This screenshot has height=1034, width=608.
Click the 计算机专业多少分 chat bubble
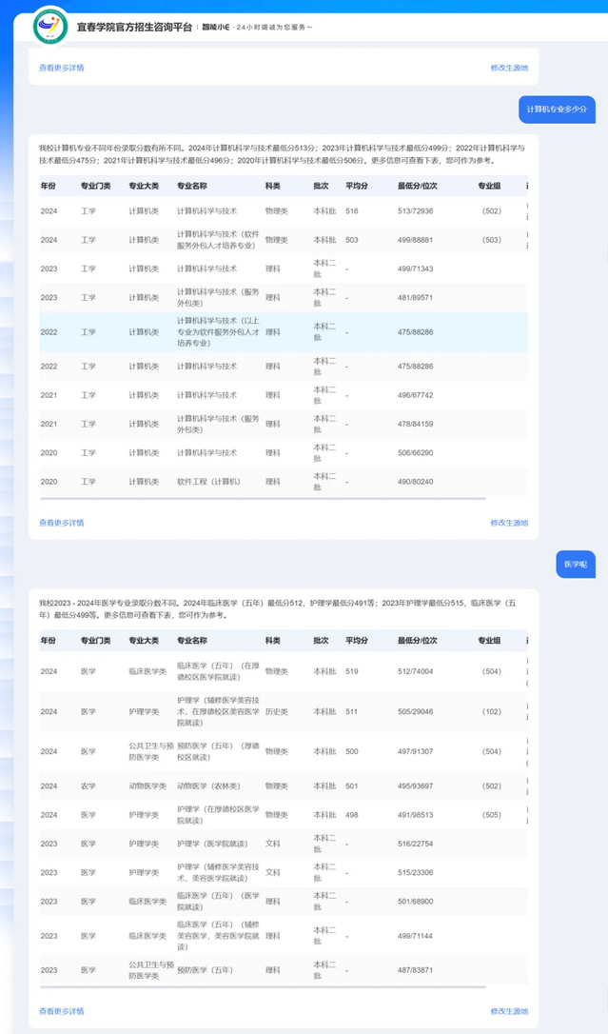click(x=557, y=109)
